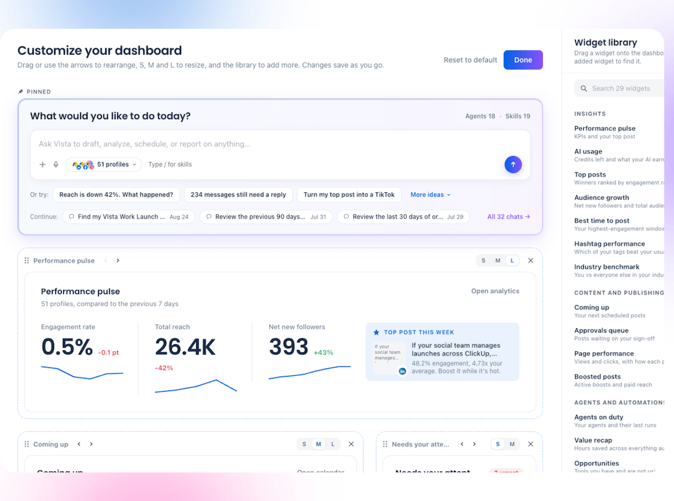Remove the Coming up widget
The image size is (674, 501).
point(351,444)
